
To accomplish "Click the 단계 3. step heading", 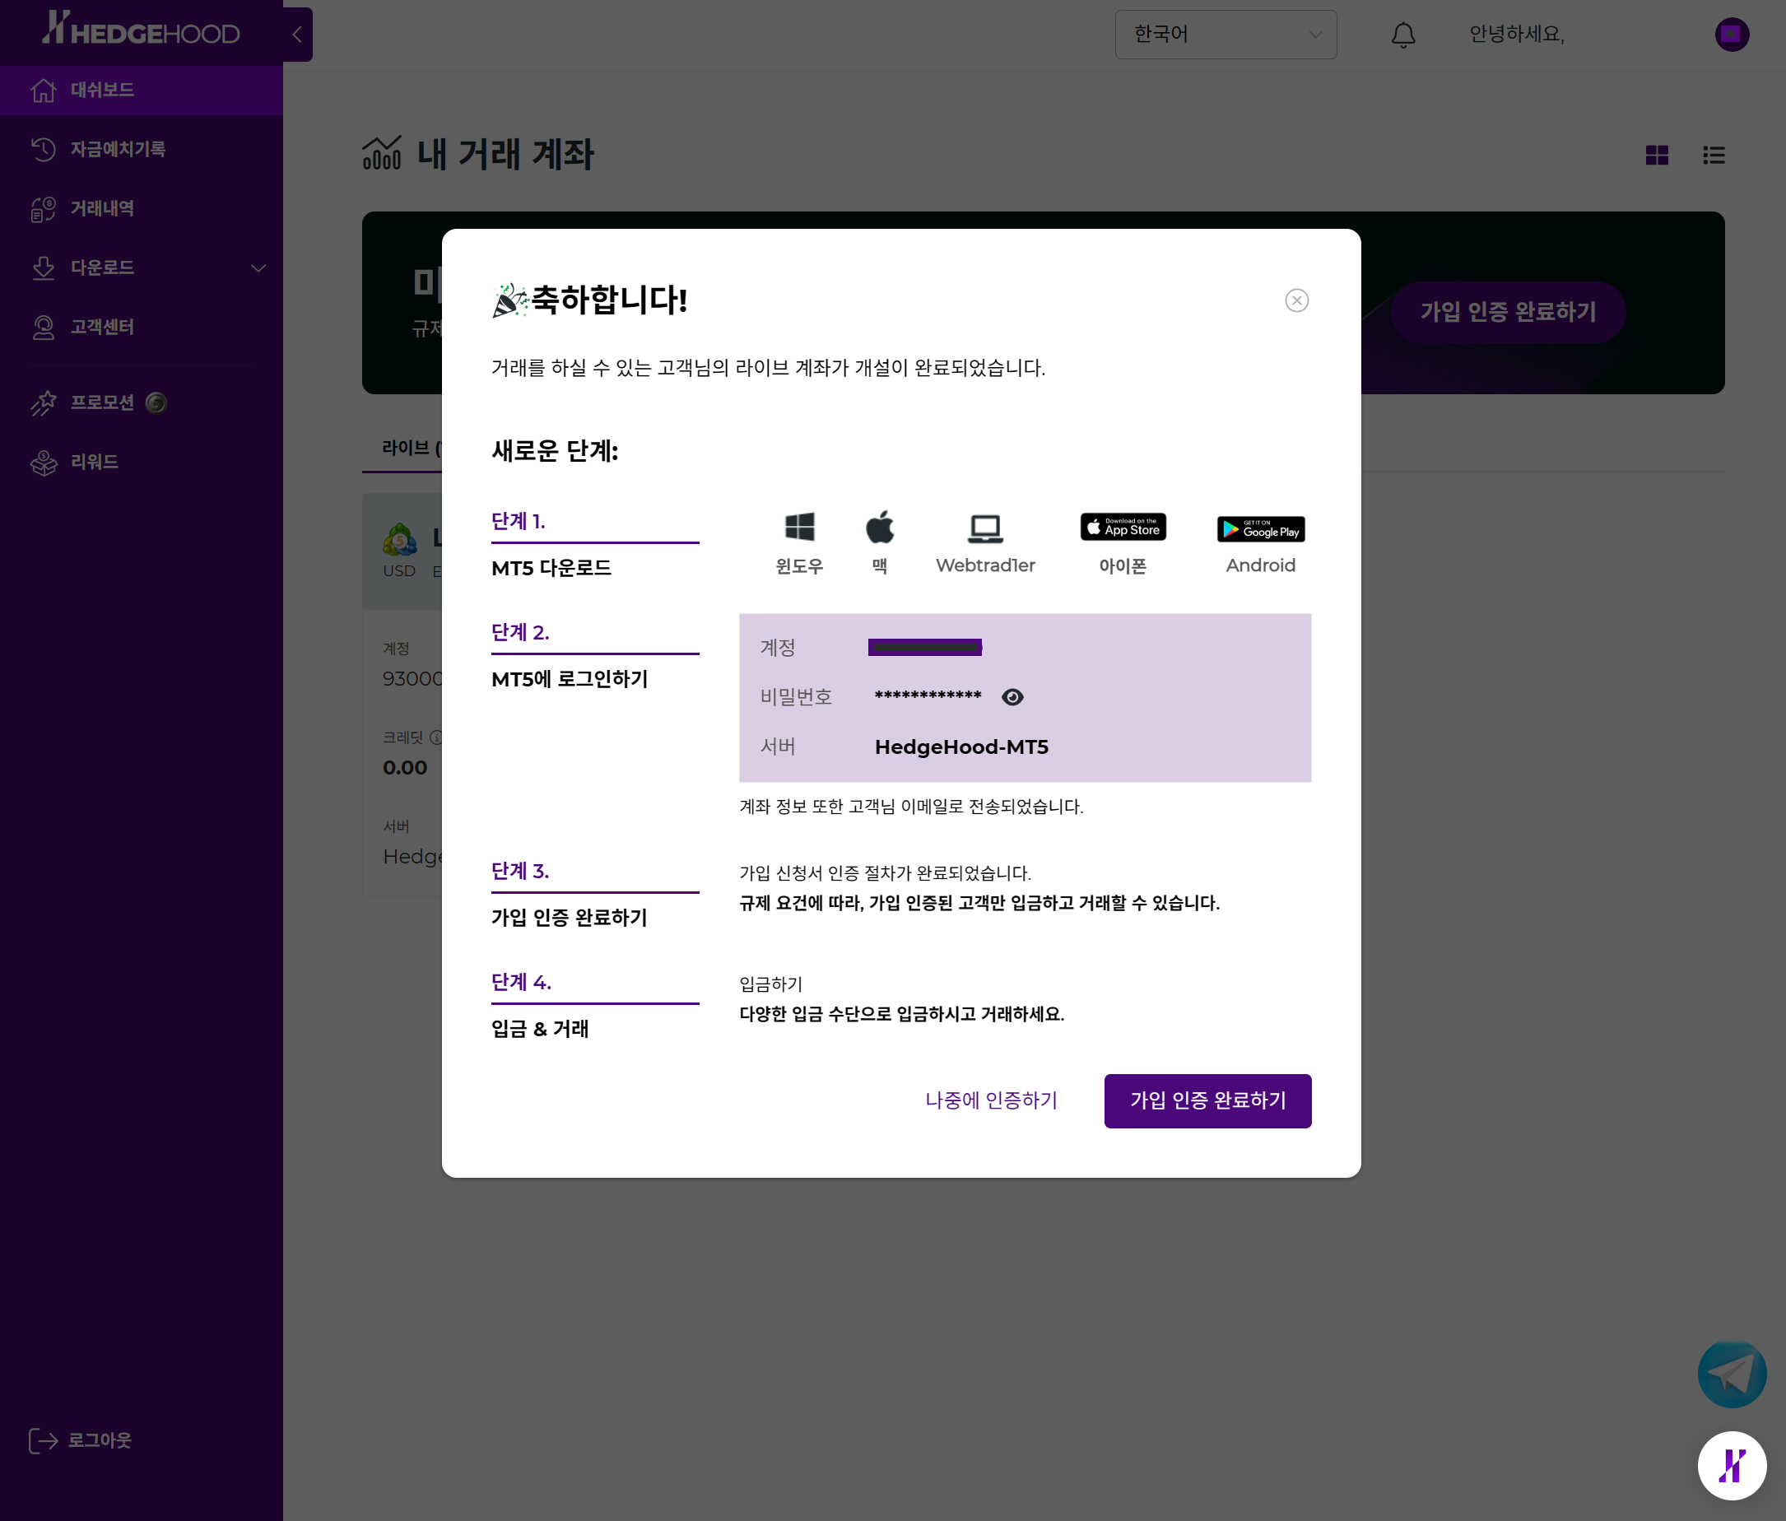I will click(520, 870).
